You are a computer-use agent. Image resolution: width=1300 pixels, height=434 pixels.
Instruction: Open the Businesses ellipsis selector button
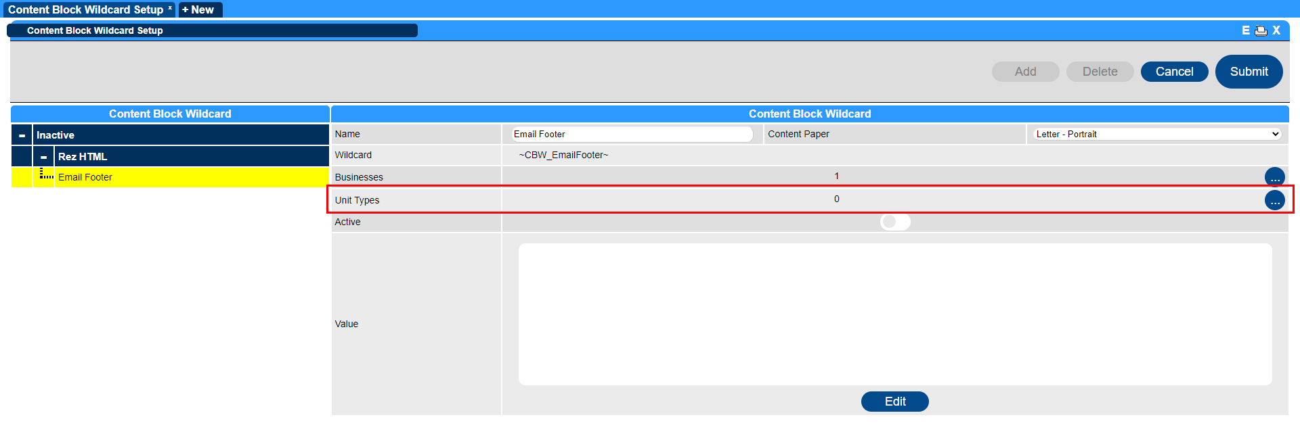click(1274, 177)
